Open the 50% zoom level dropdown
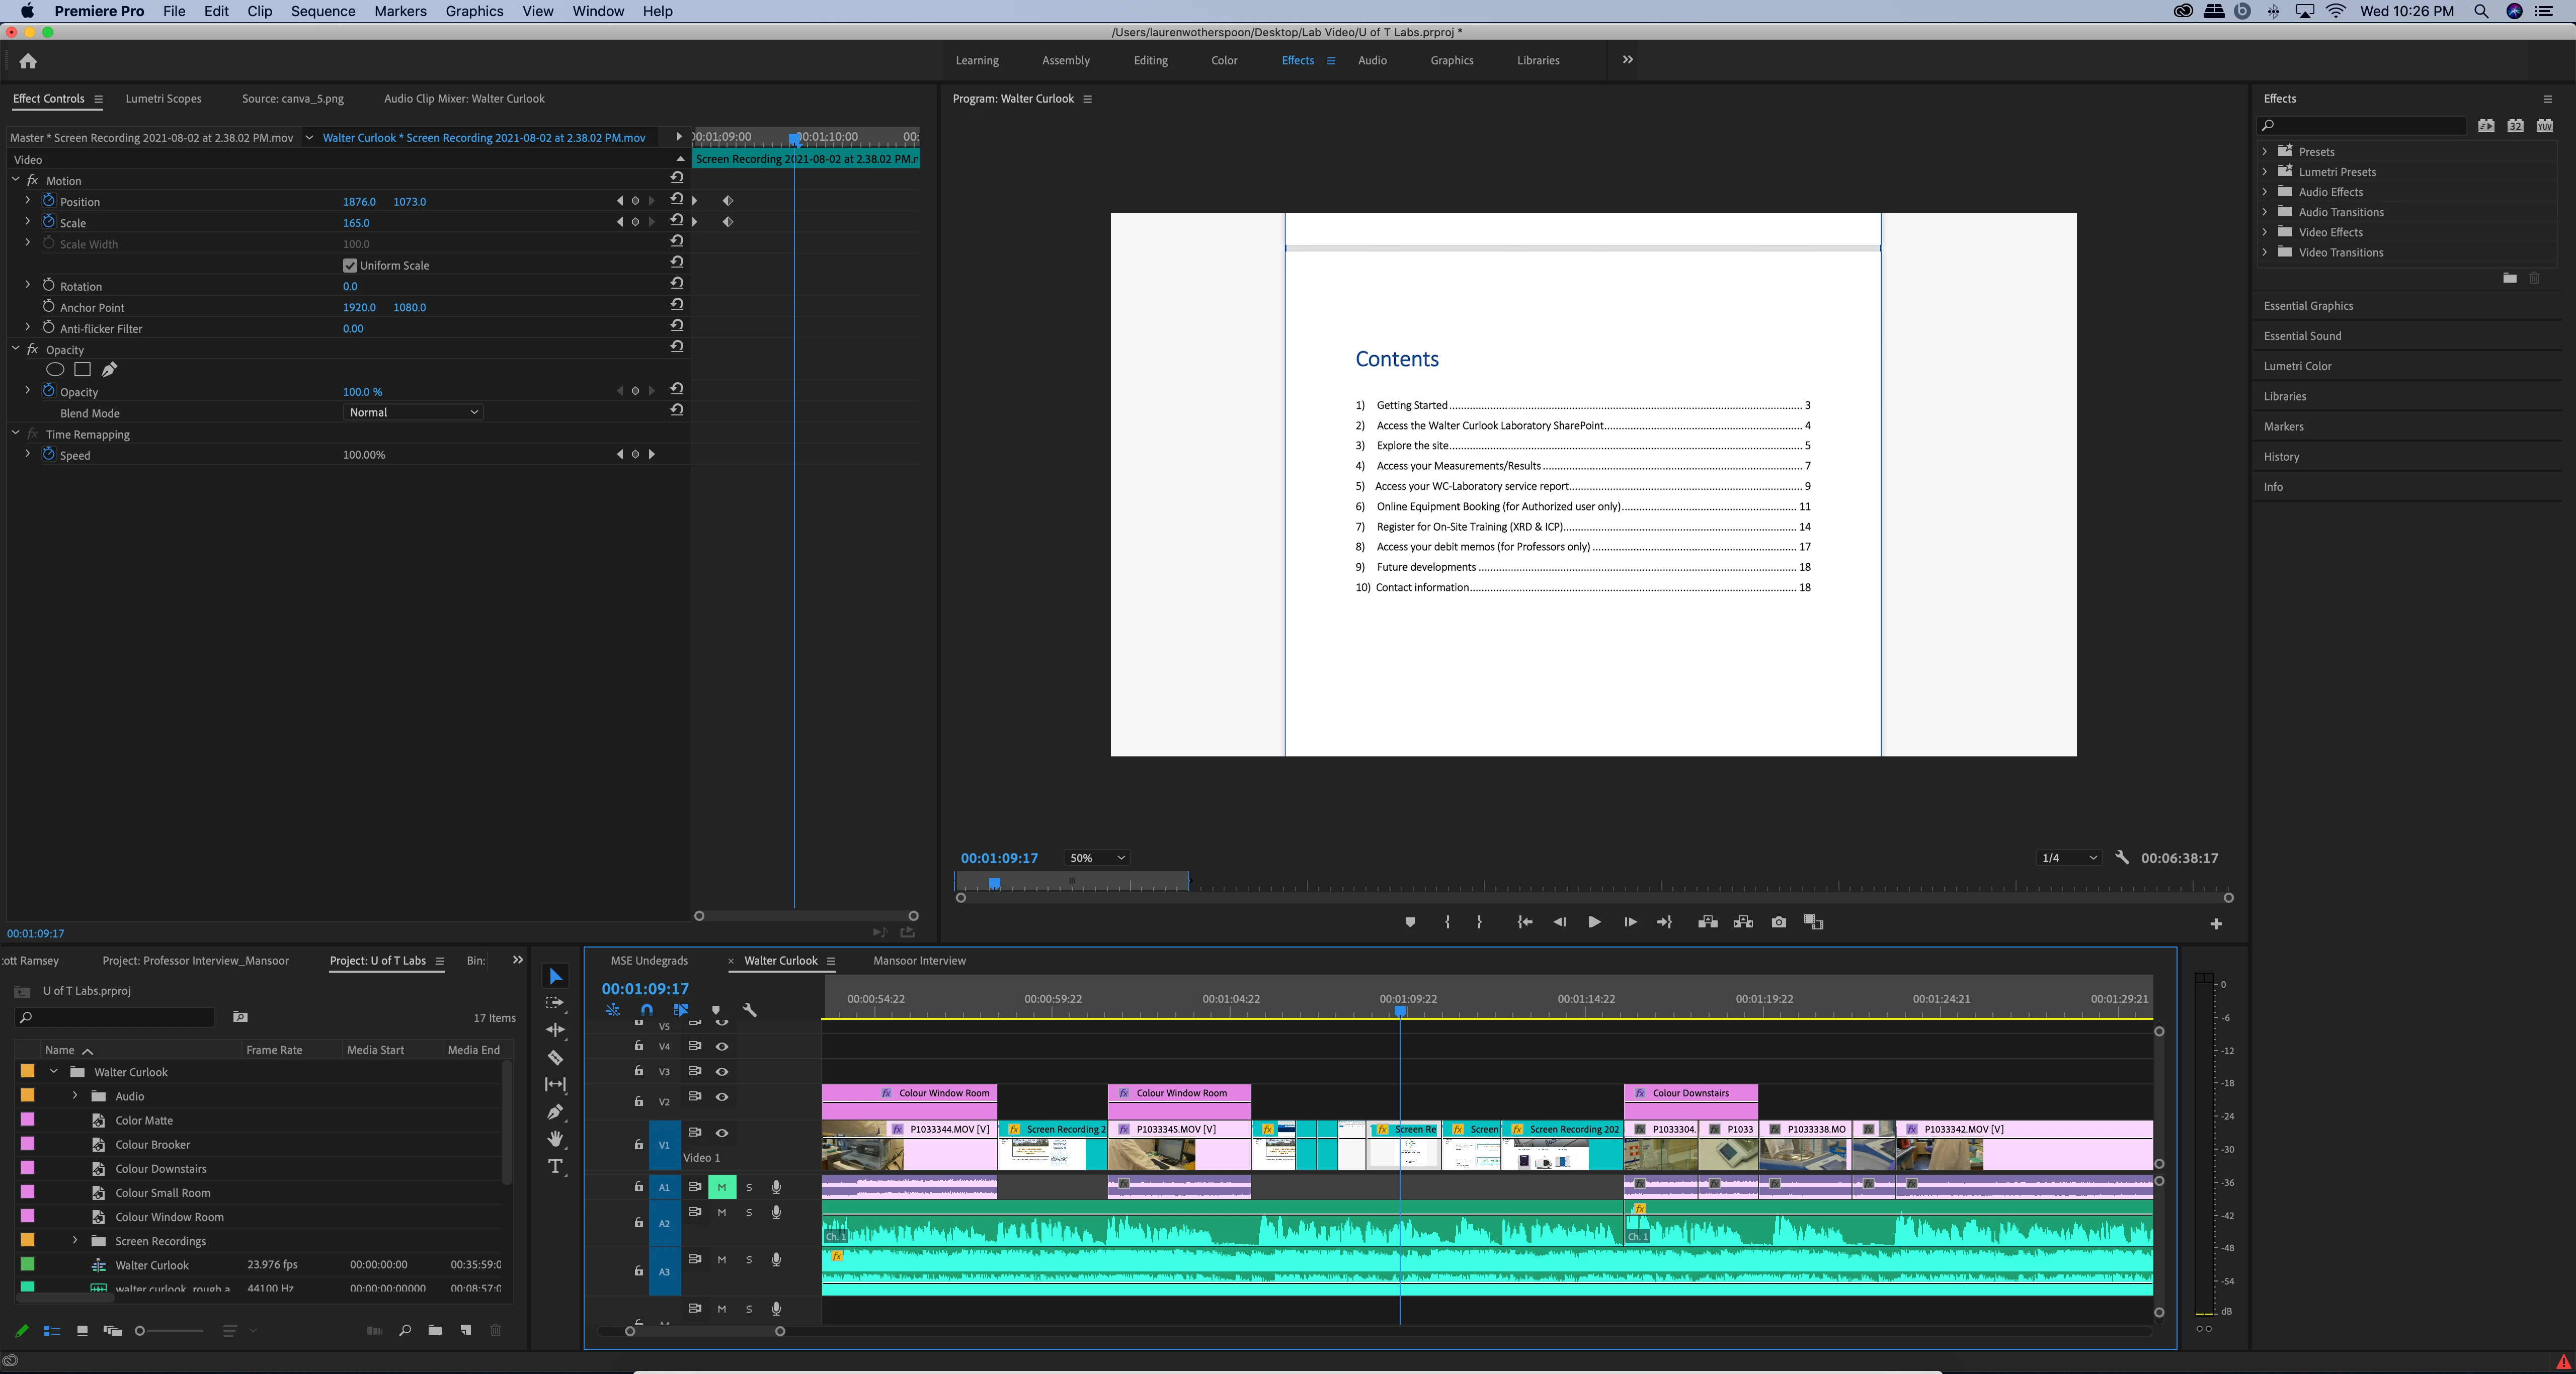 [x=1097, y=857]
